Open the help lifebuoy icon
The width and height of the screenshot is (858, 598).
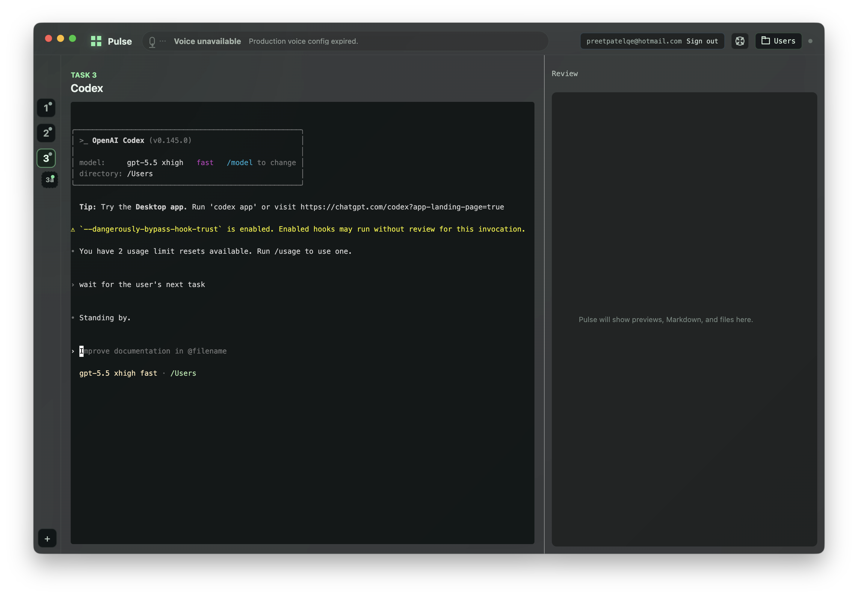coord(740,41)
